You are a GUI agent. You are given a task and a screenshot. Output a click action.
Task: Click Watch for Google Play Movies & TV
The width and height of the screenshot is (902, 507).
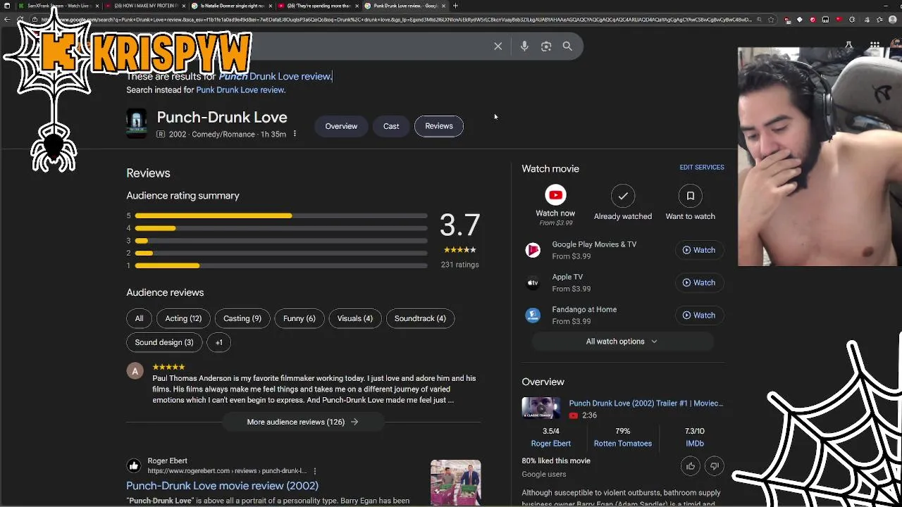click(698, 250)
